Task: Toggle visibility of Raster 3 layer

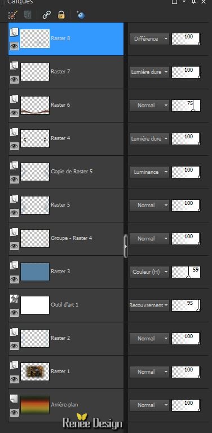Action: [14, 279]
